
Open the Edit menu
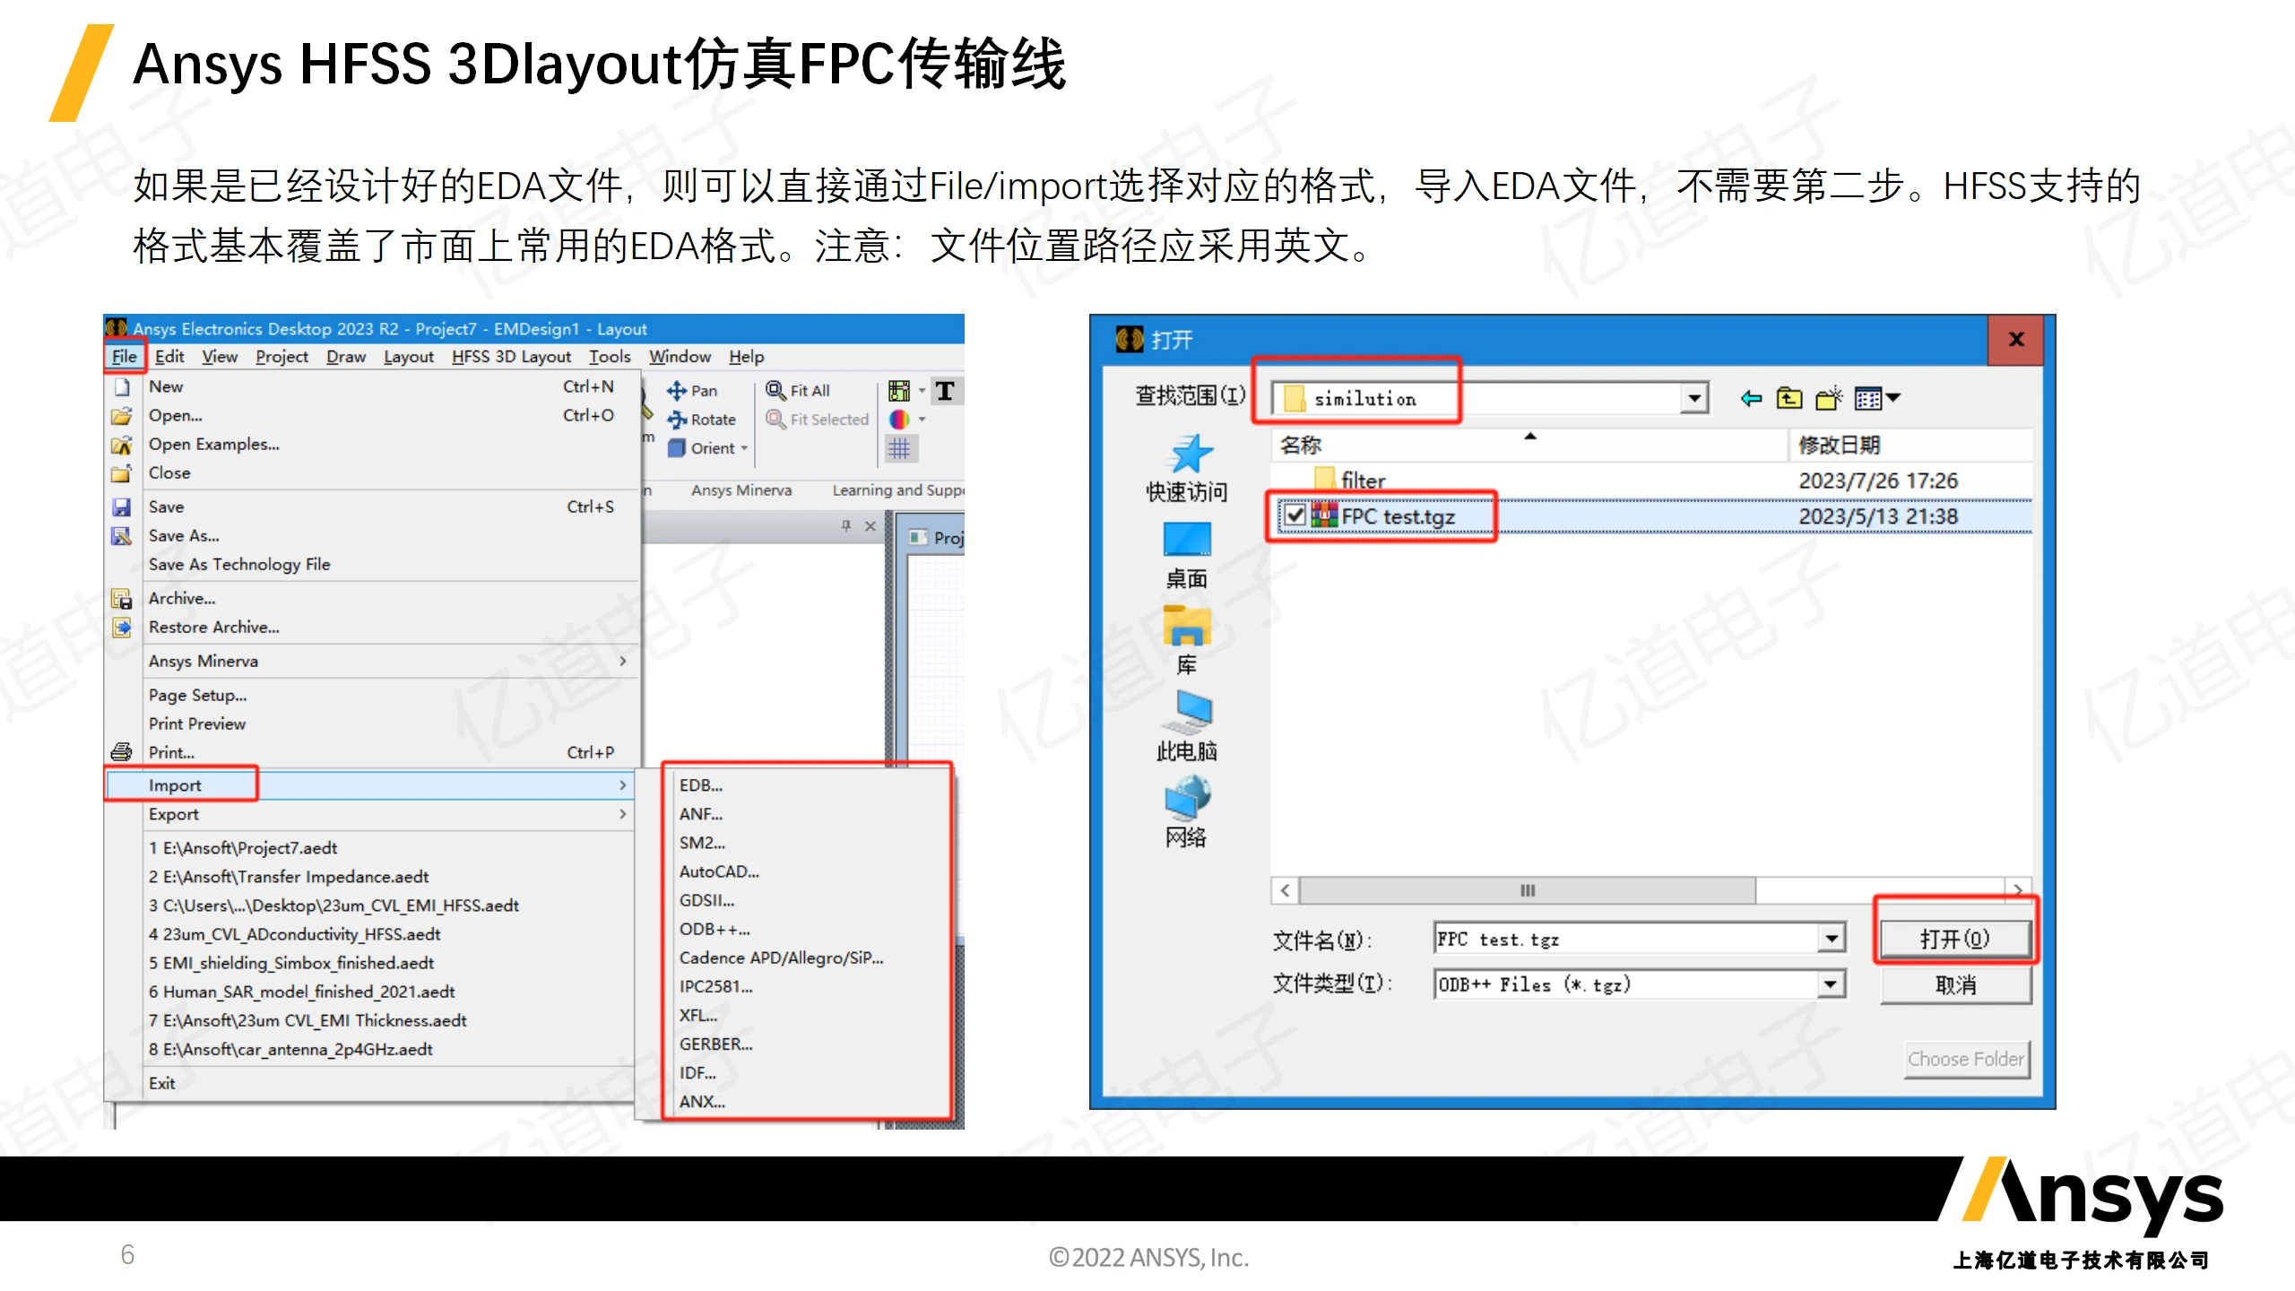[x=169, y=357]
